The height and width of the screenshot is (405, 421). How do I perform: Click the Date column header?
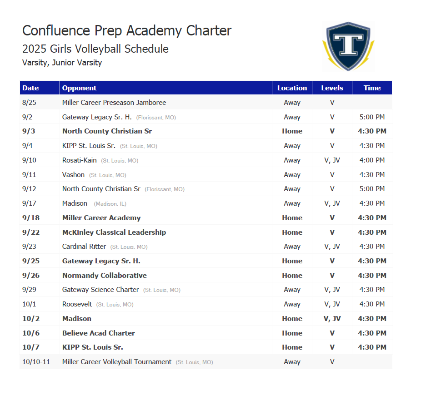(30, 88)
